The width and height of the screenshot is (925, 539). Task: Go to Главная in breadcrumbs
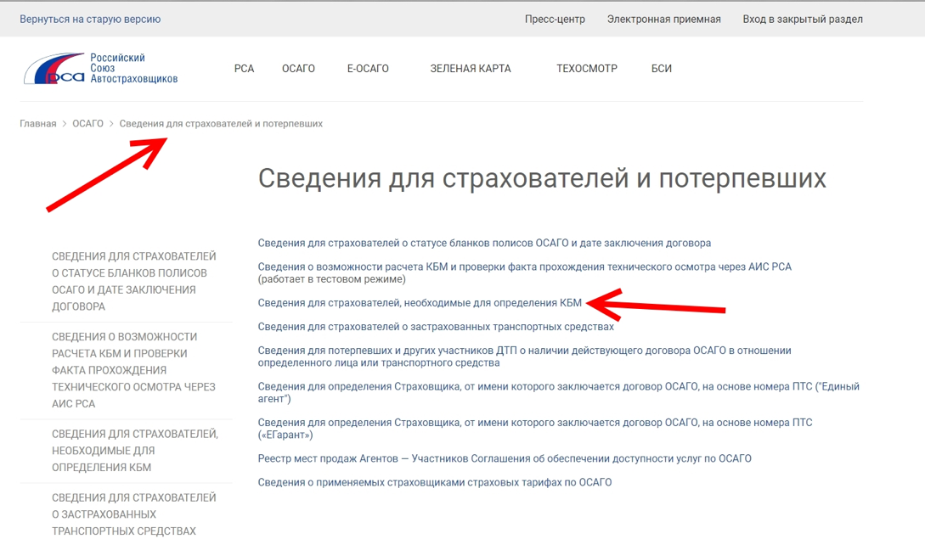pos(37,124)
